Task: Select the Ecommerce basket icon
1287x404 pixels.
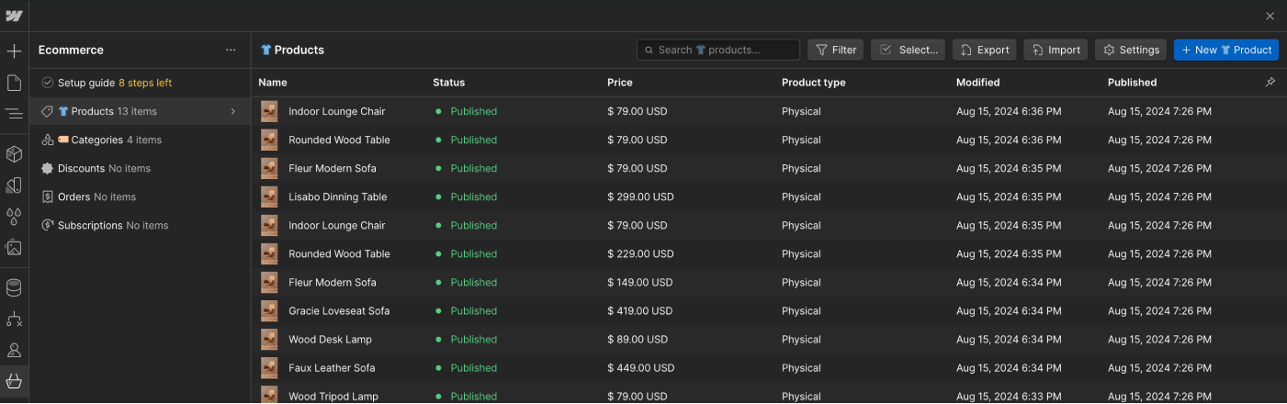Action: tap(14, 381)
